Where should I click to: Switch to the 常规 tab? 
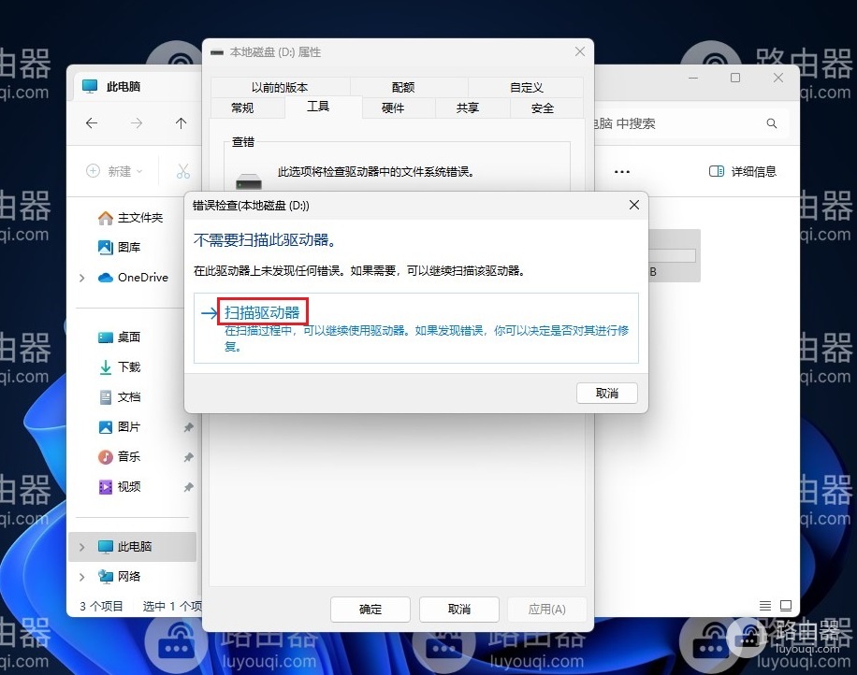click(x=242, y=108)
